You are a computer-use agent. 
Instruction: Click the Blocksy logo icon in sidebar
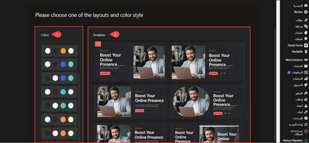(306, 12)
